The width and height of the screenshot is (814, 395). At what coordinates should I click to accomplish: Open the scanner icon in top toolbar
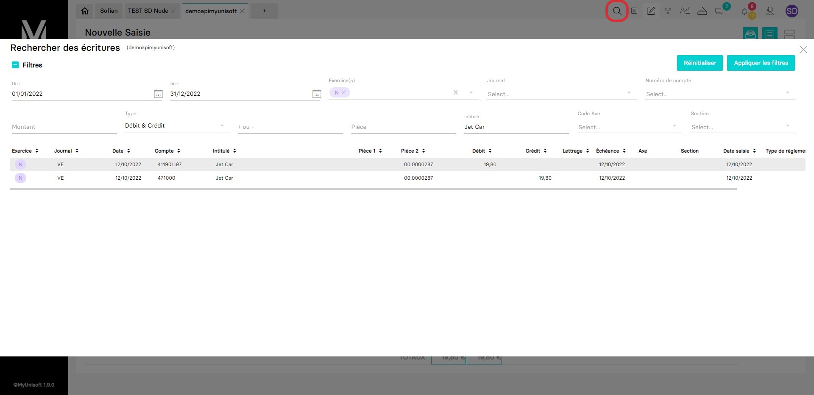(x=702, y=11)
